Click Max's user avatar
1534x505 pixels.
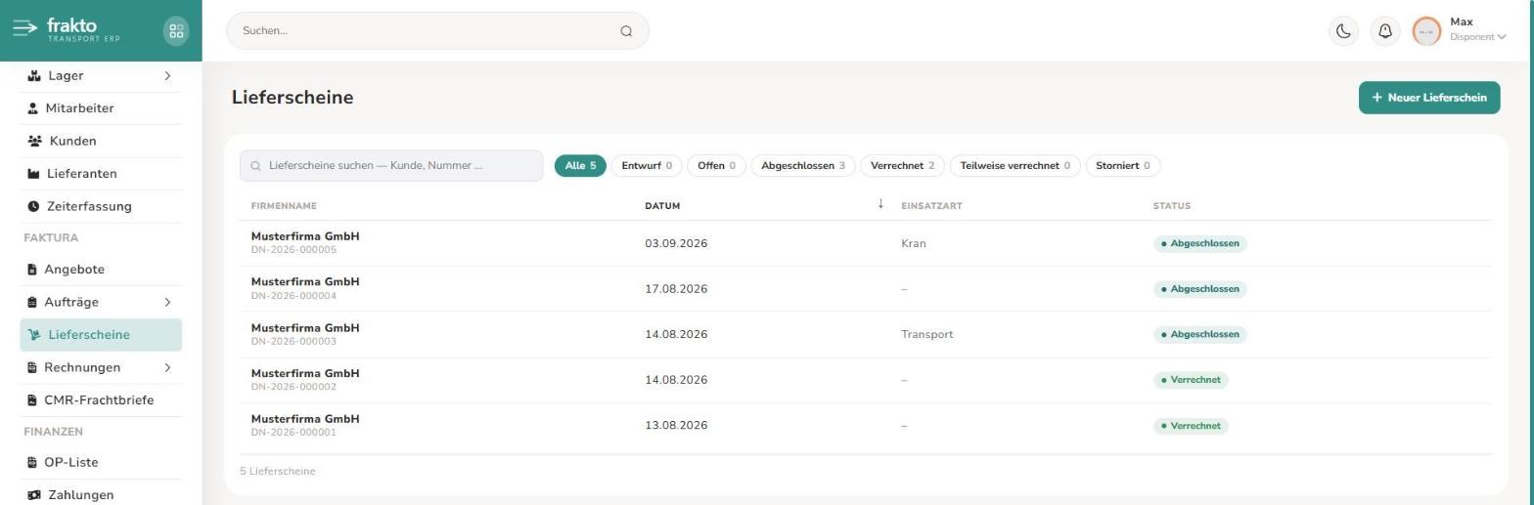pyautogui.click(x=1426, y=30)
